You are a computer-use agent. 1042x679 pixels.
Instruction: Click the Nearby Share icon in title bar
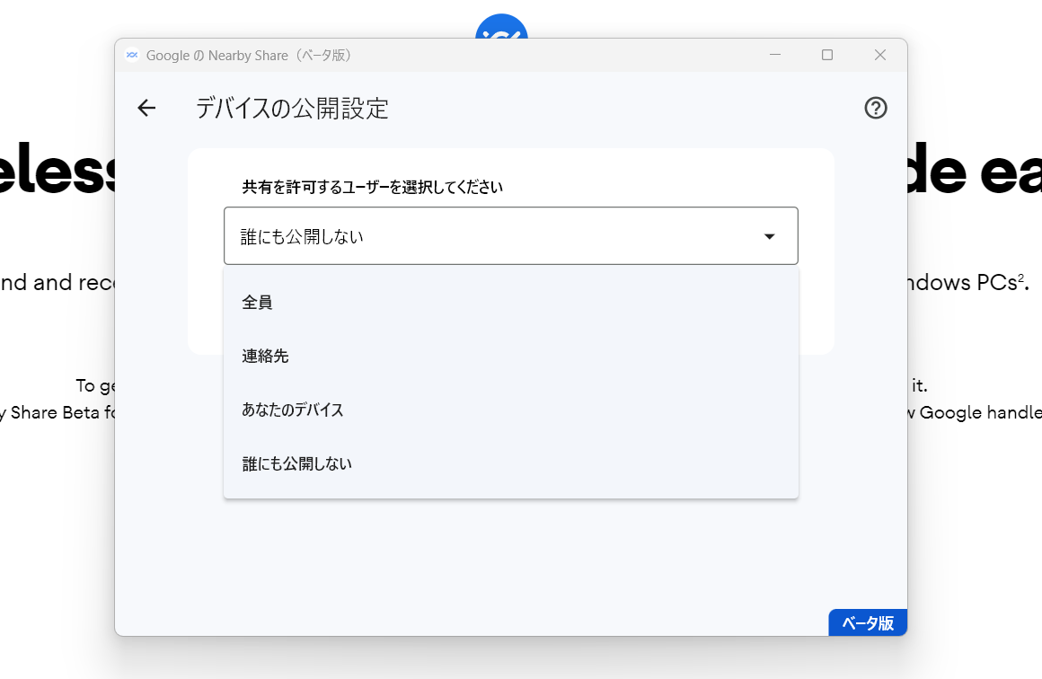pos(132,55)
